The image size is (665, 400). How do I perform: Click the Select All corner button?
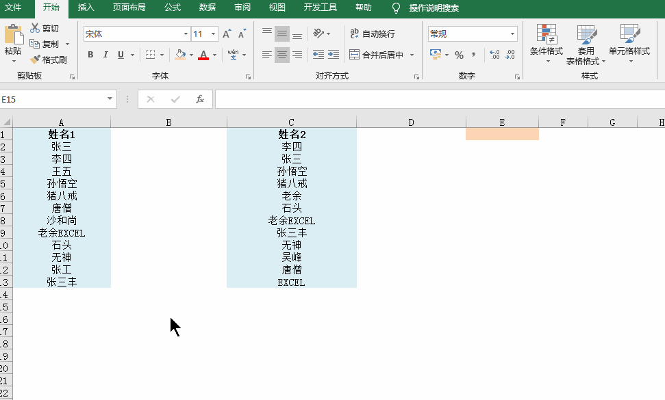click(x=6, y=122)
